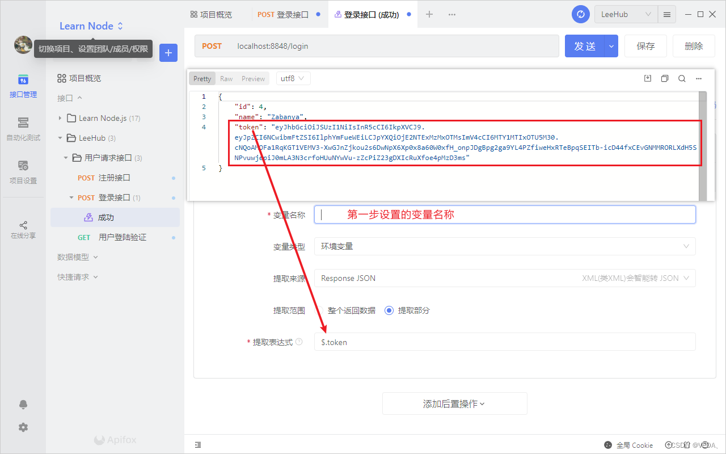
Task: Switch response view to Raw
Action: pyautogui.click(x=226, y=79)
